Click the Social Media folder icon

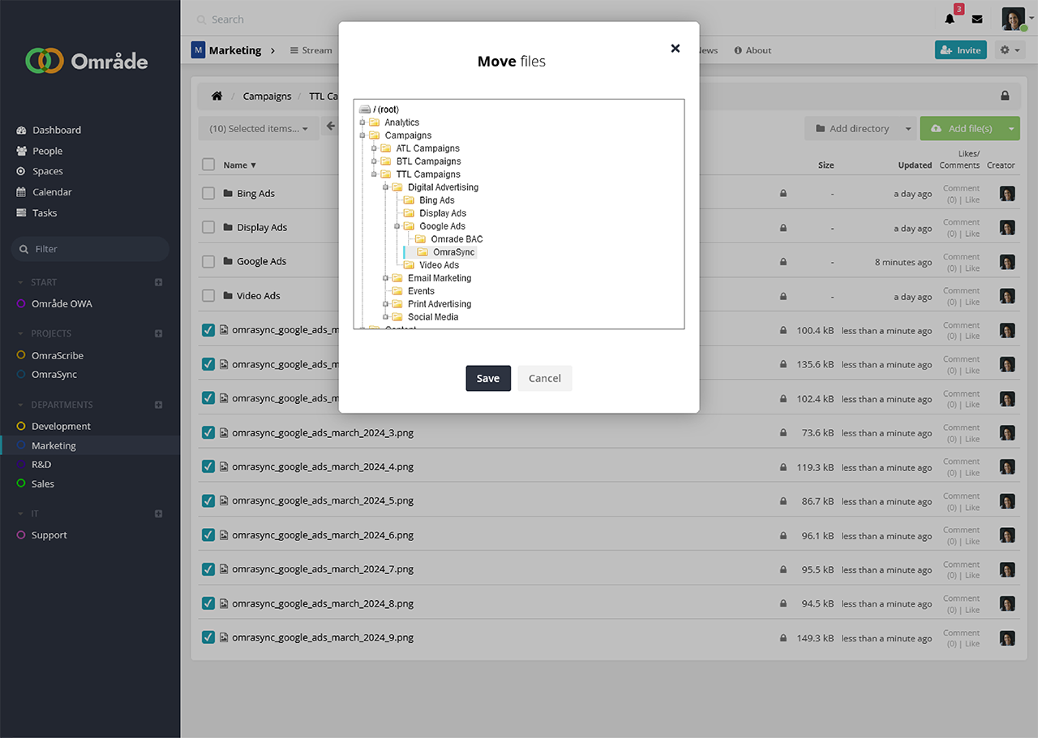pos(397,317)
